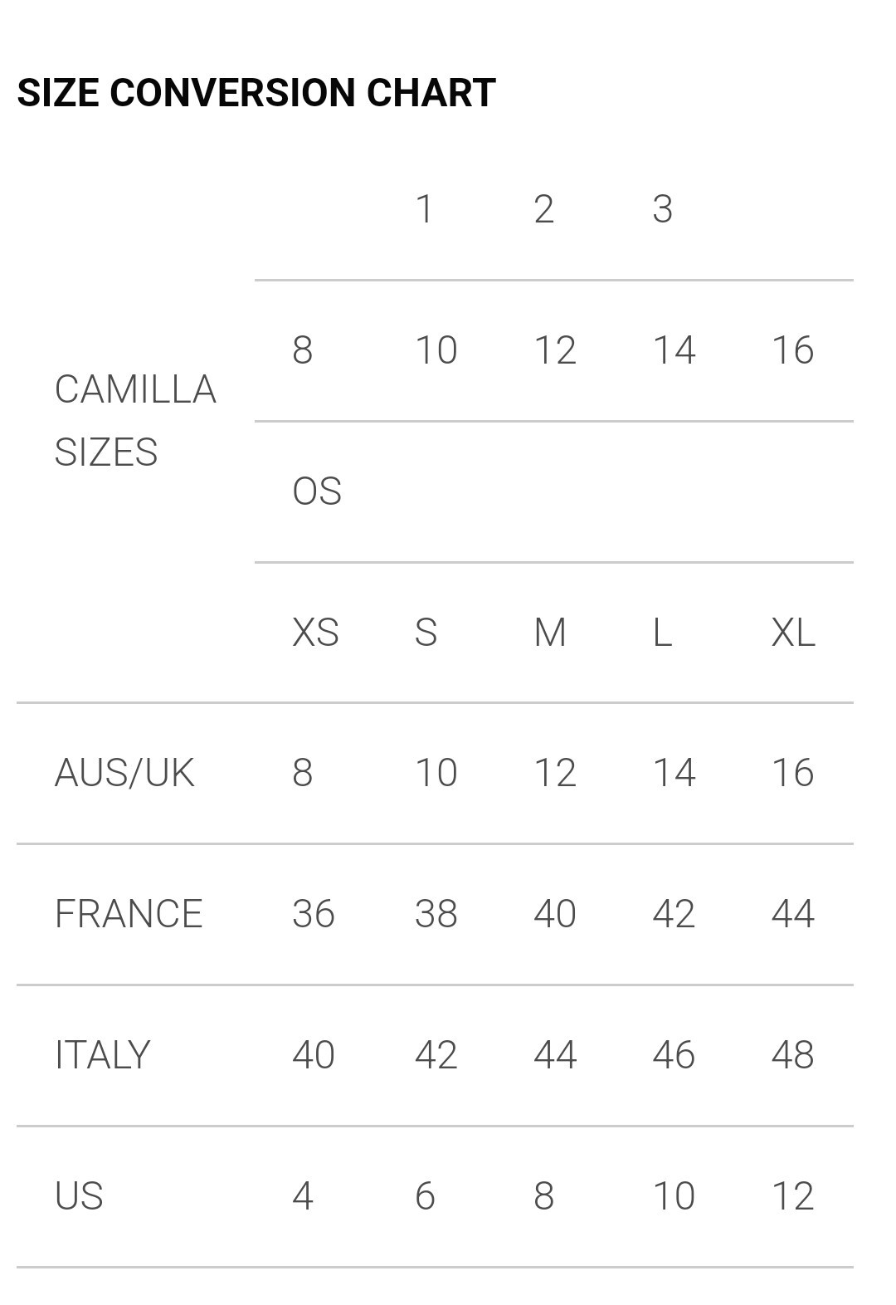Click Camilla numeric size 2

point(543,209)
